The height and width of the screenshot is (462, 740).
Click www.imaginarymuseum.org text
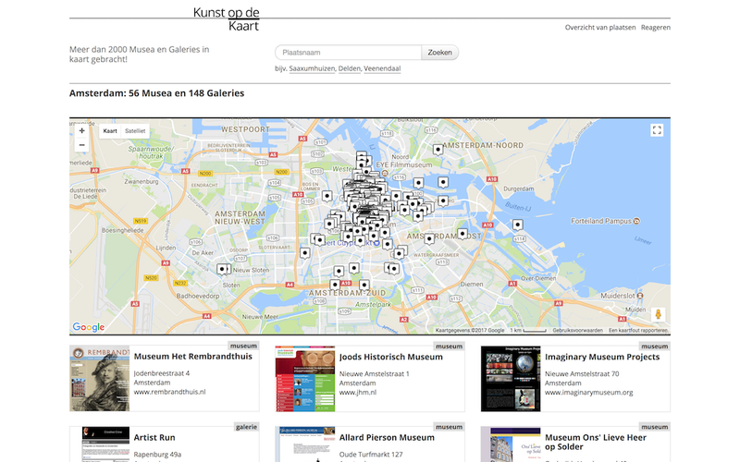pyautogui.click(x=589, y=392)
